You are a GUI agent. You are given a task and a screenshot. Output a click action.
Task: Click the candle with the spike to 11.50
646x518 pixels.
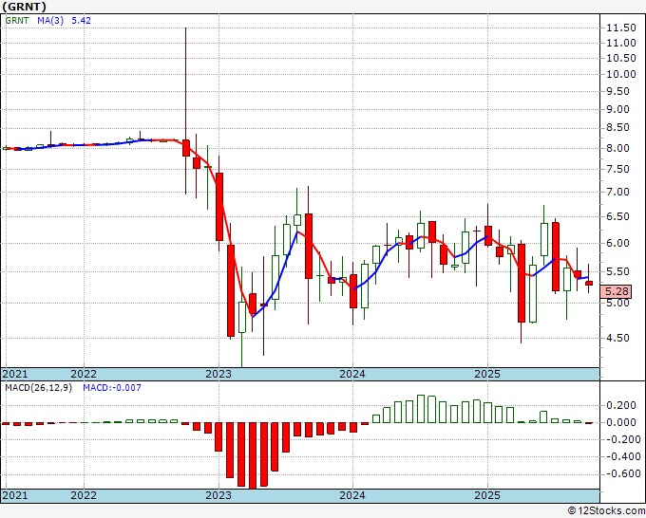click(x=186, y=148)
